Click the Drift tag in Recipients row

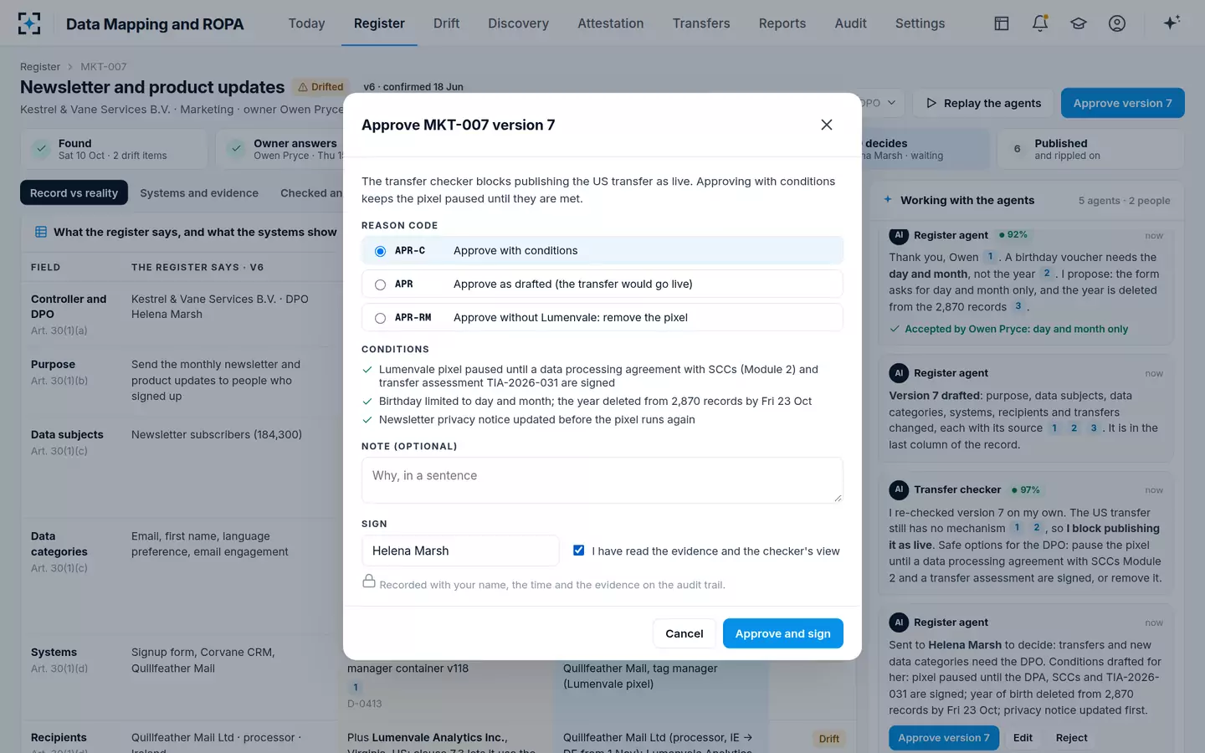828,739
